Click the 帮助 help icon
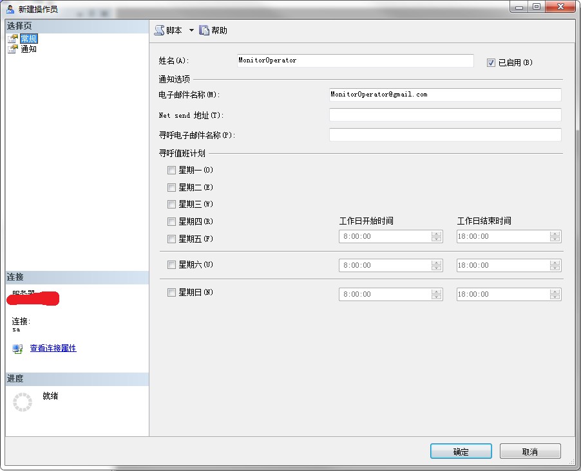Screen dimensions: 581x471 pyautogui.click(x=204, y=30)
